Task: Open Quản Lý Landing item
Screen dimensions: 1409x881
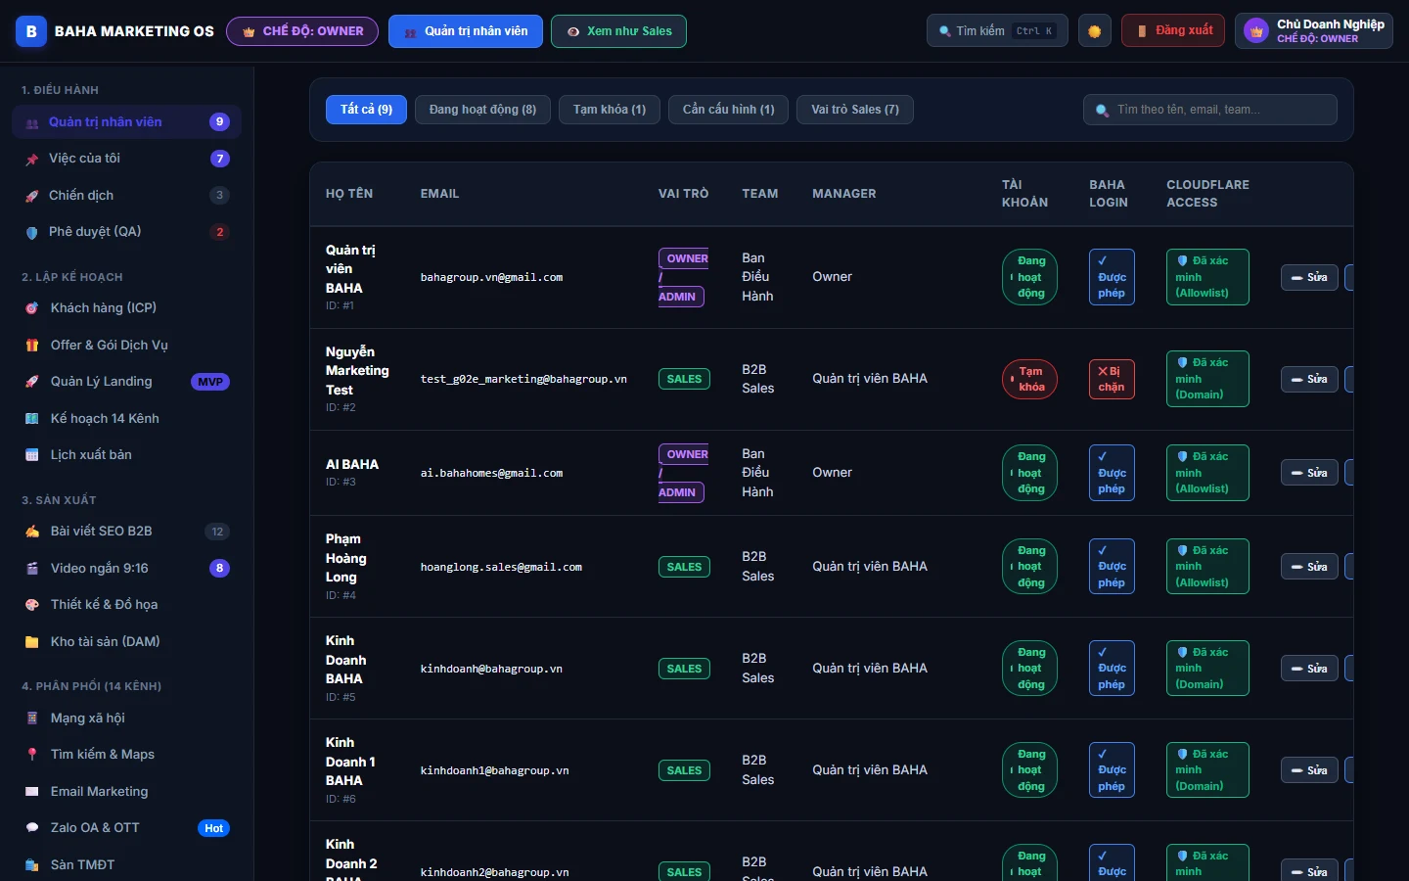Action: (x=127, y=382)
